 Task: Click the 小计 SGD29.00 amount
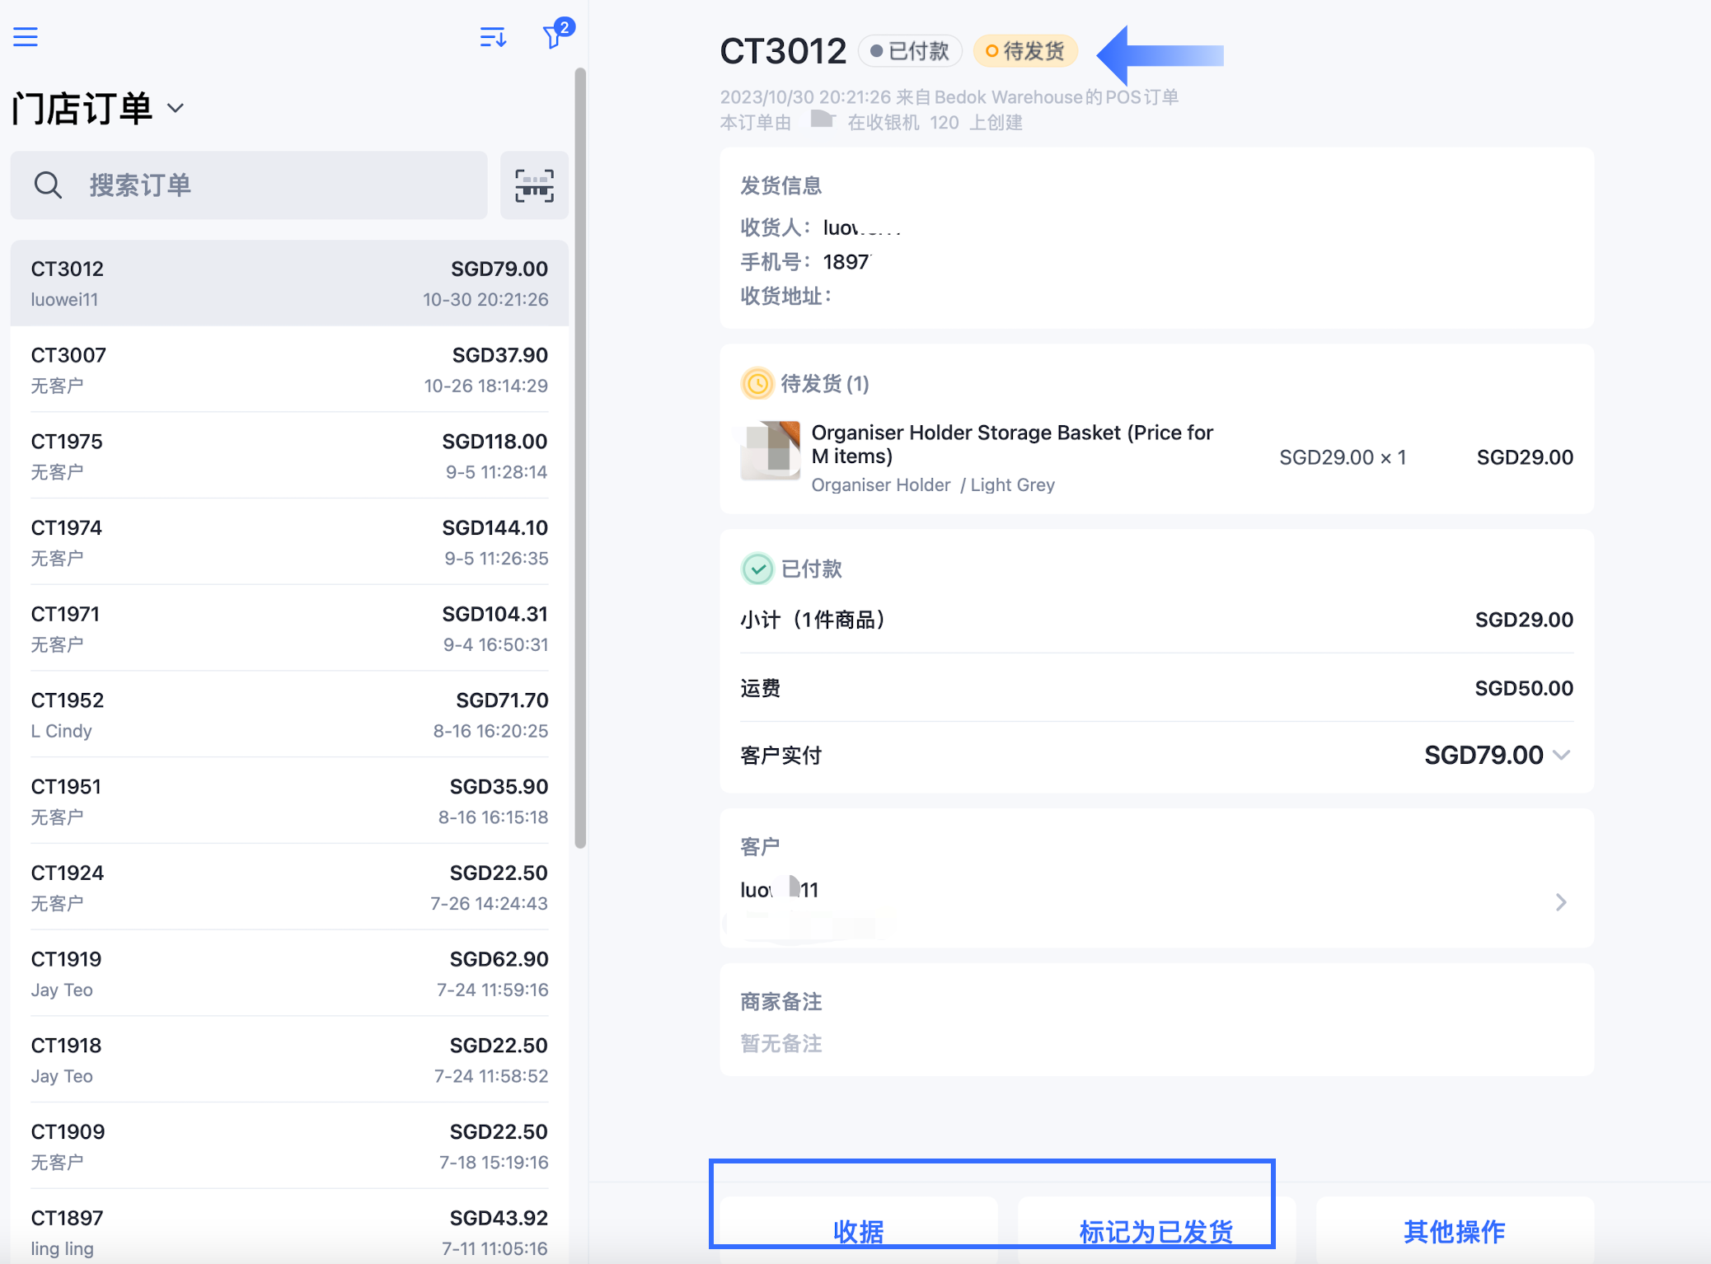point(1524,620)
